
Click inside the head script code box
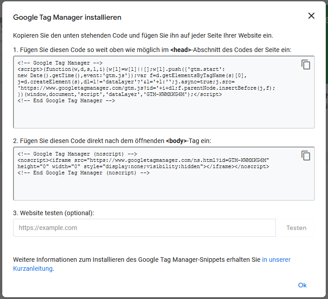(164, 92)
